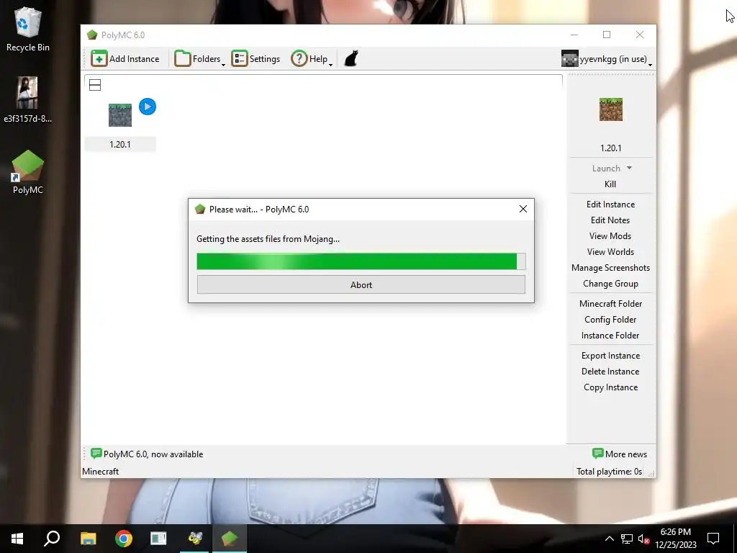Click the window-style app icon in the taskbar
The width and height of the screenshot is (737, 553).
(158, 539)
